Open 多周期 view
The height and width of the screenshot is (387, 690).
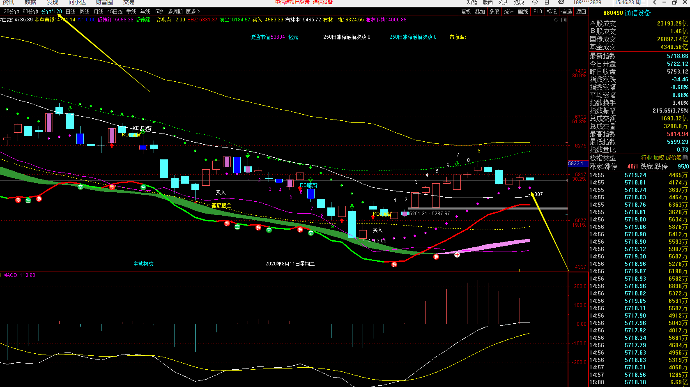175,12
